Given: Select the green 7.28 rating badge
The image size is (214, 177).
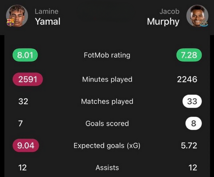Looking at the screenshot, I should [x=189, y=55].
